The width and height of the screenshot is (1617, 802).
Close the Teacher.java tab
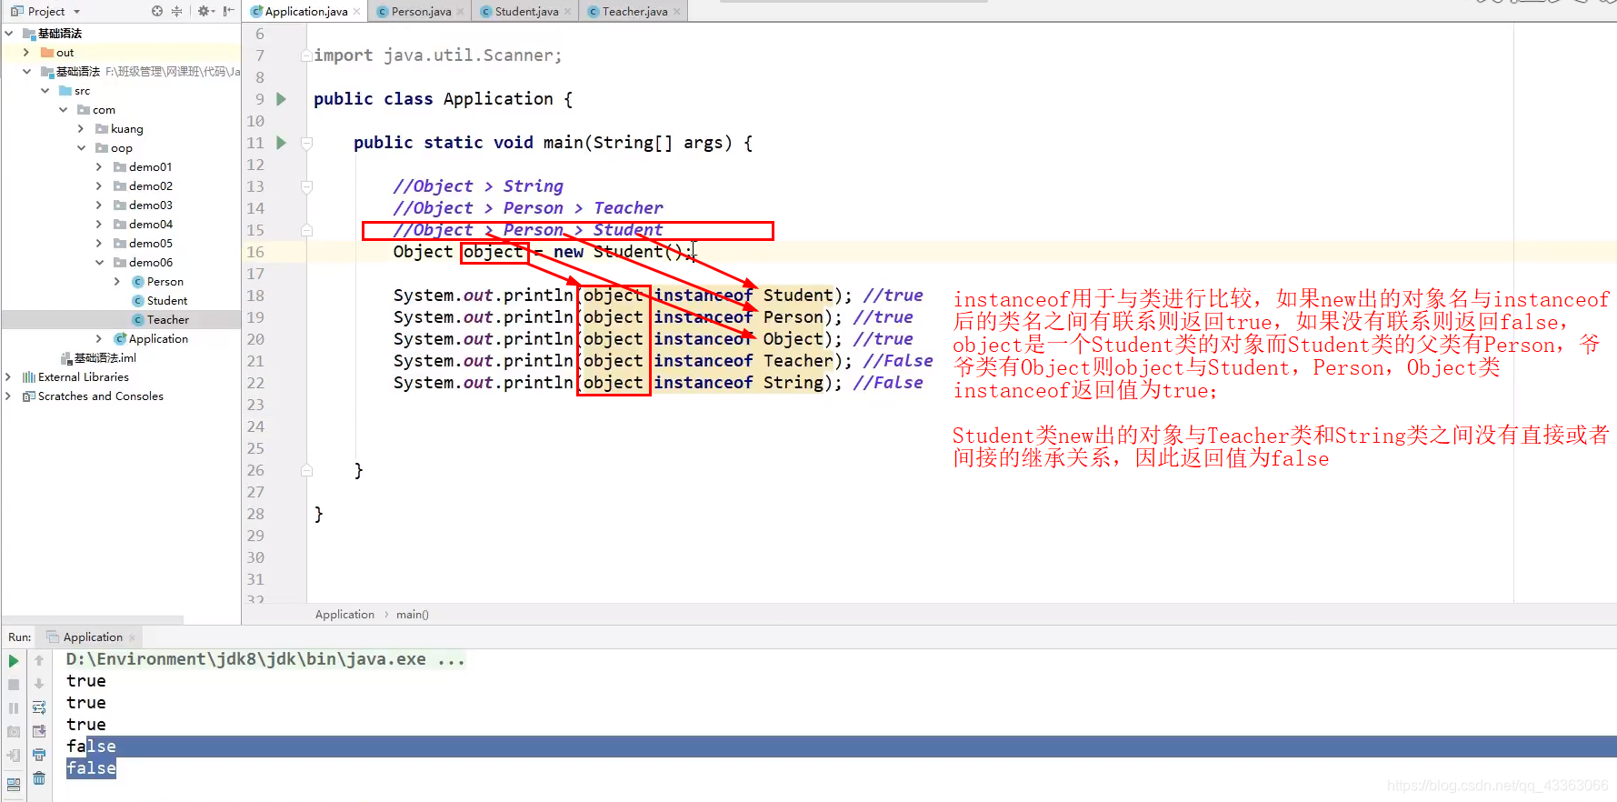677,12
